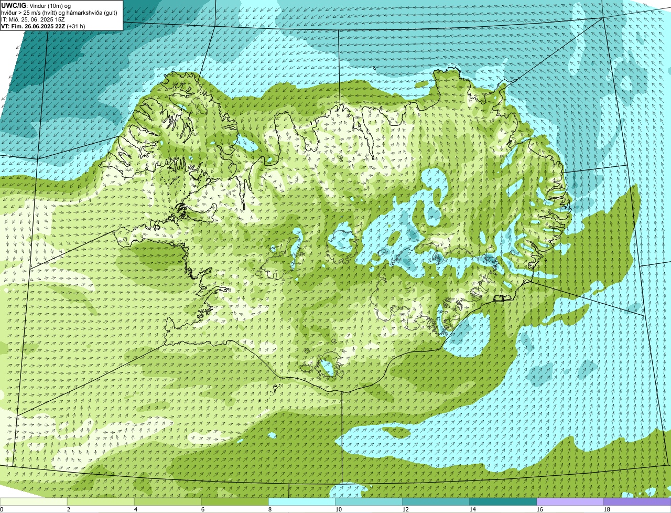Click the pale cream 0–2 legend swatch
The height and width of the screenshot is (513, 671).
[x=34, y=502]
